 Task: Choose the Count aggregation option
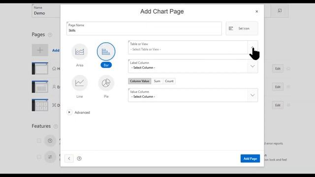point(169,81)
